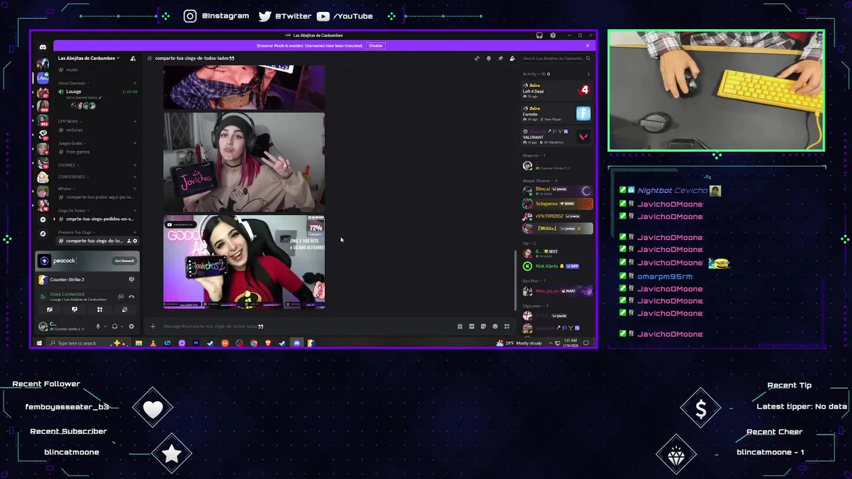This screenshot has width=852, height=479.
Task: Click Disable Streamer Mode button
Action: (375, 46)
